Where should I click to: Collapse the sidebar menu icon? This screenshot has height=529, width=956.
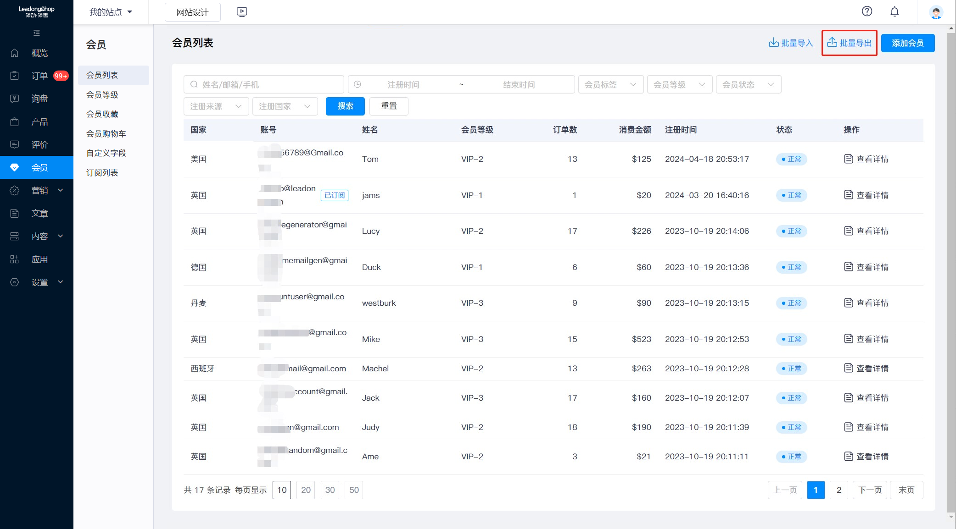(x=37, y=33)
